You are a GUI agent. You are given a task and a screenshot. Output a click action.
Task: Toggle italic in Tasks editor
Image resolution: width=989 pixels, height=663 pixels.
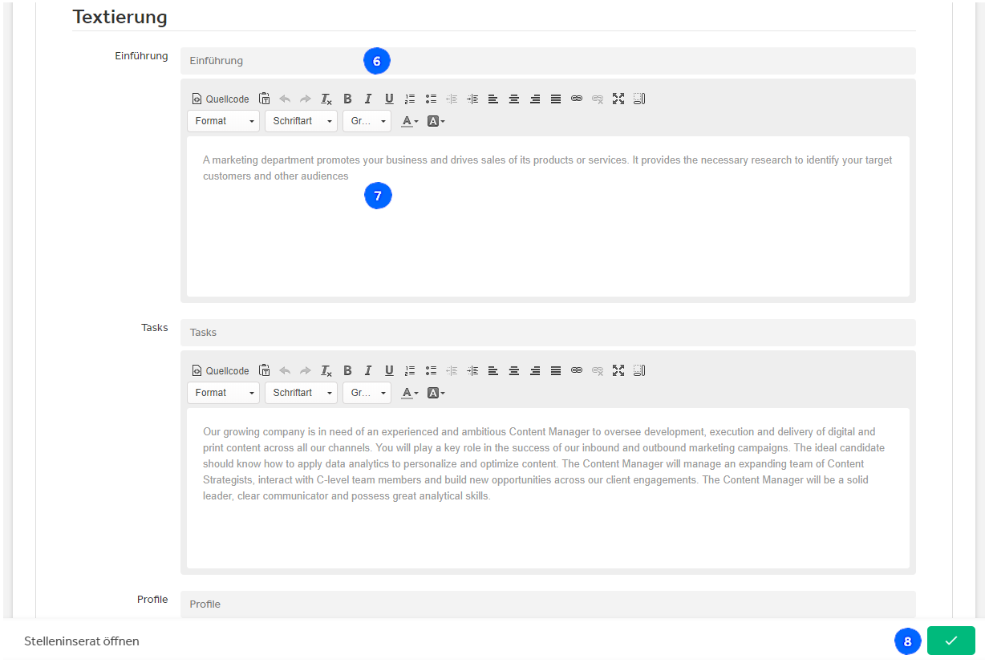[x=368, y=371]
